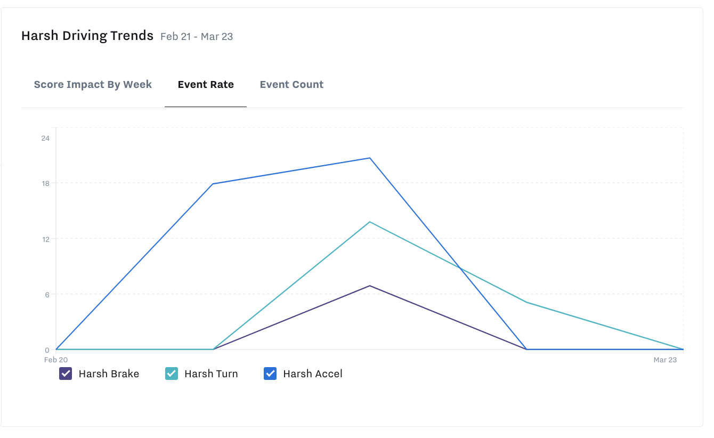Screen dimensions: 714x438
Task: Click the Harsh Accel peak data point
Action: click(x=369, y=158)
